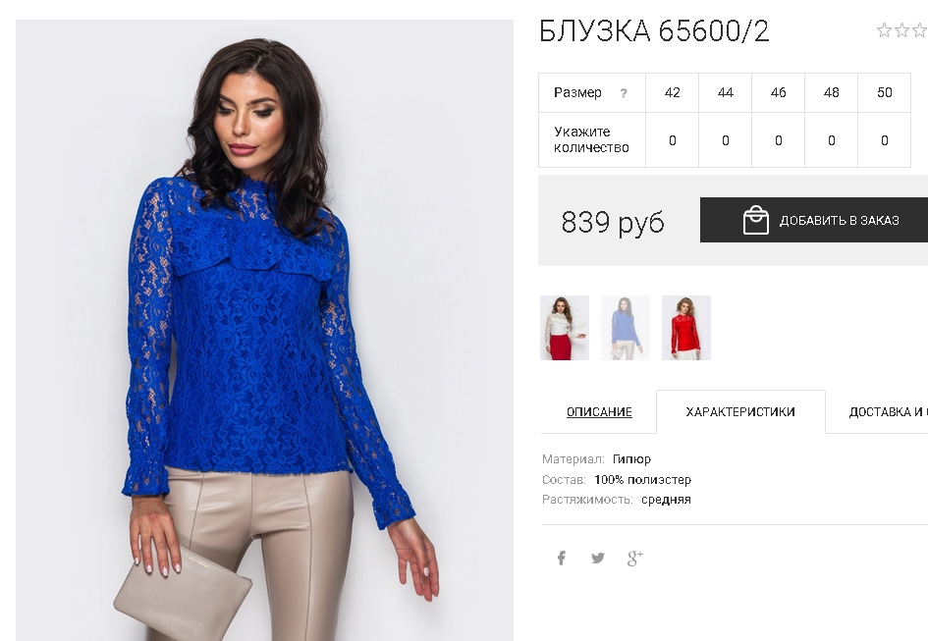Image resolution: width=928 pixels, height=641 pixels.
Task: Rate the blouse with the second star
Action: [901, 30]
